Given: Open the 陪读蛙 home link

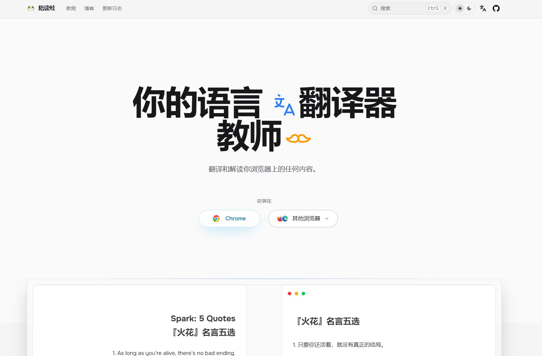Looking at the screenshot, I should 41,8.
